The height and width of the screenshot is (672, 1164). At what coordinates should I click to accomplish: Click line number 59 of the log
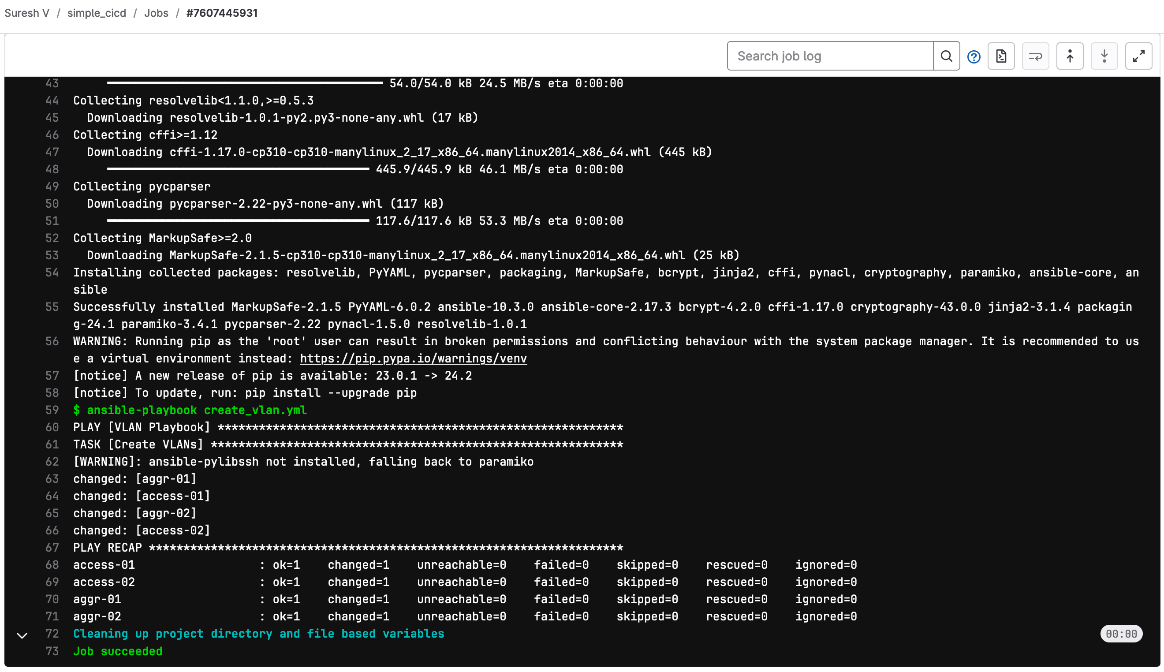52,411
